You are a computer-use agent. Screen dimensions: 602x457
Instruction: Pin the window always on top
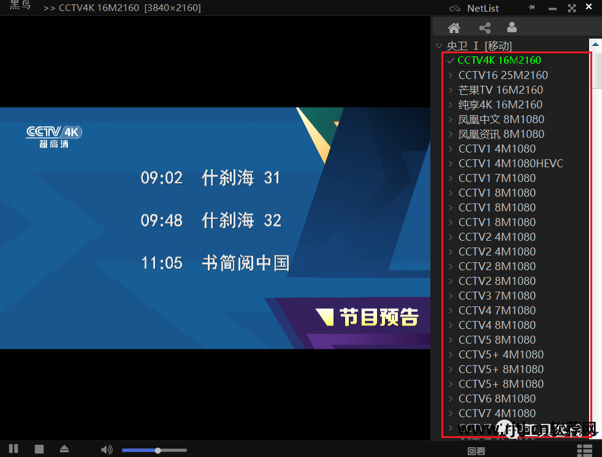tap(532, 8)
